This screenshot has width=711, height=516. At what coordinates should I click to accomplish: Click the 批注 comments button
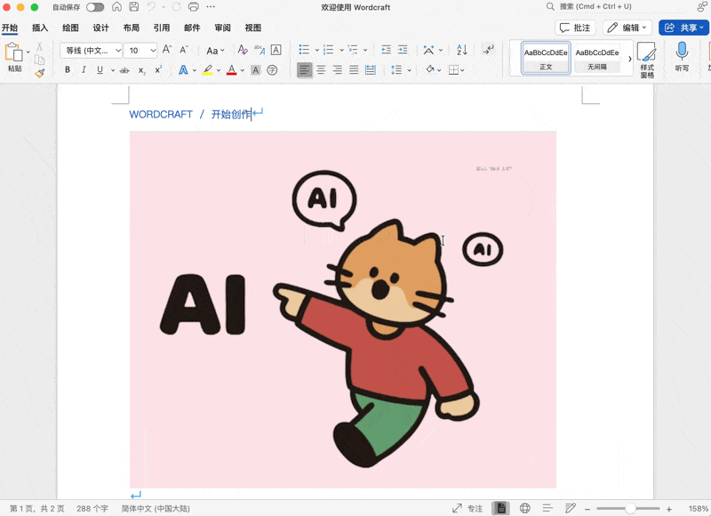coord(575,28)
